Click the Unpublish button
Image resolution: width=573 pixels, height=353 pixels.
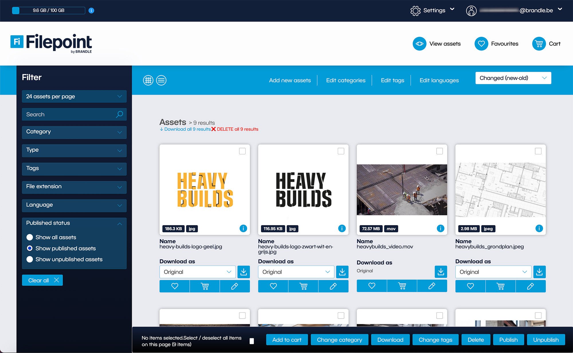546,340
